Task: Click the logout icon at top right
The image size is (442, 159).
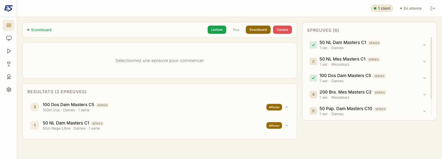Action: (x=433, y=8)
